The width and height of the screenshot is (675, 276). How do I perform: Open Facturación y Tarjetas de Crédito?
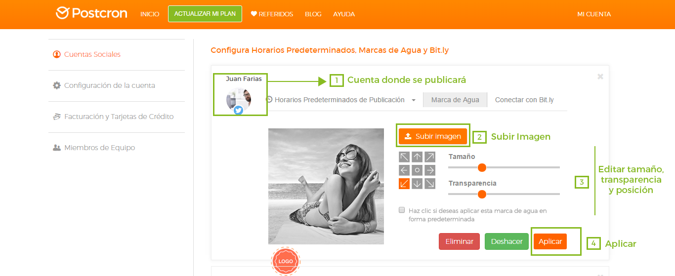[x=119, y=117]
